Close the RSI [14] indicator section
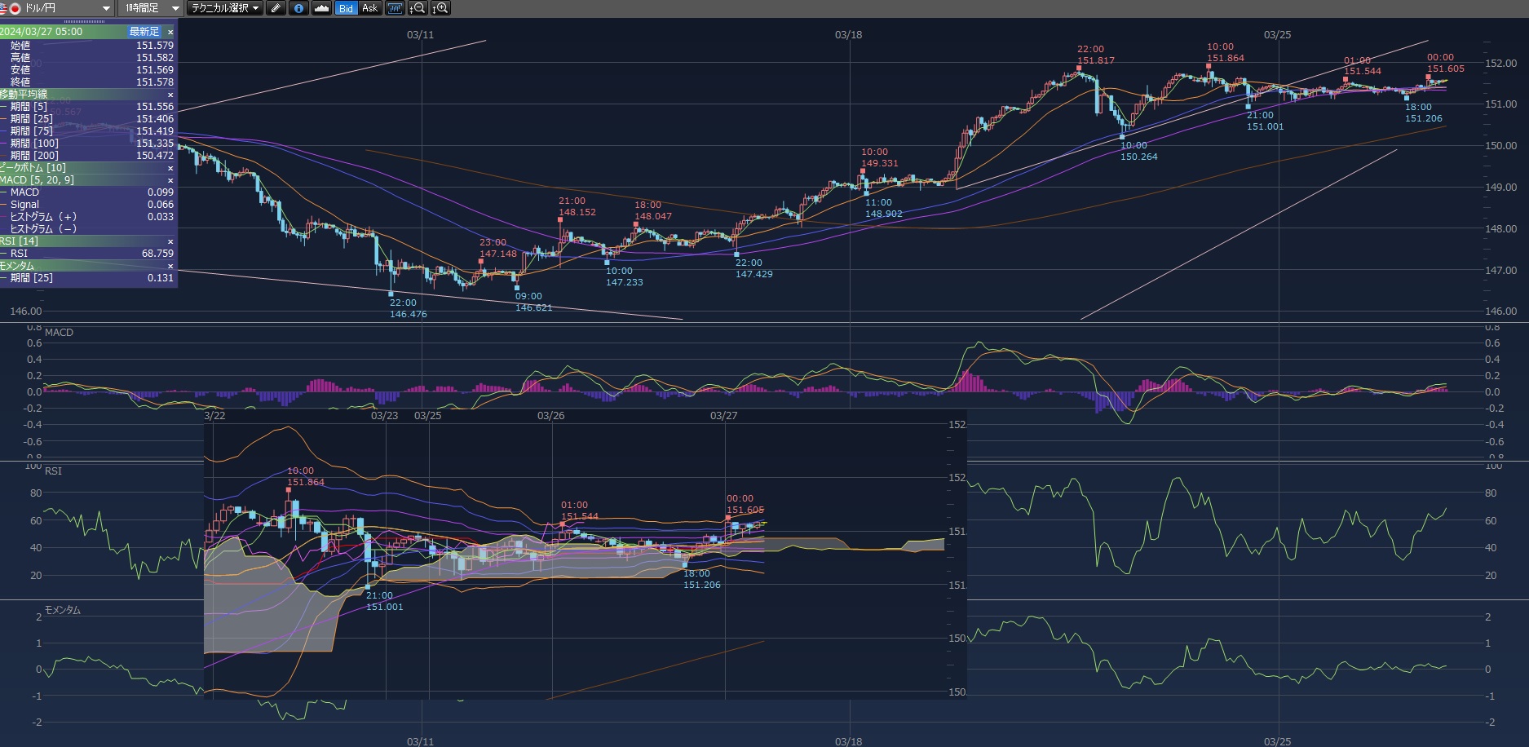This screenshot has height=747, width=1529. point(170,241)
